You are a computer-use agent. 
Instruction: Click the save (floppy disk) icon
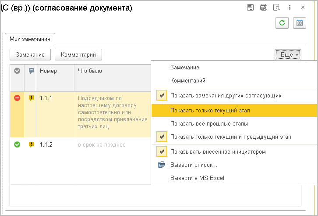pos(251,7)
